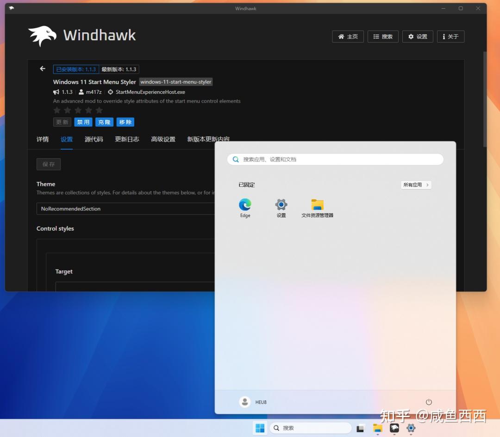The image size is (500, 437).
Task: Open 文件资源管理器 from the pinned apps
Action: tap(317, 204)
